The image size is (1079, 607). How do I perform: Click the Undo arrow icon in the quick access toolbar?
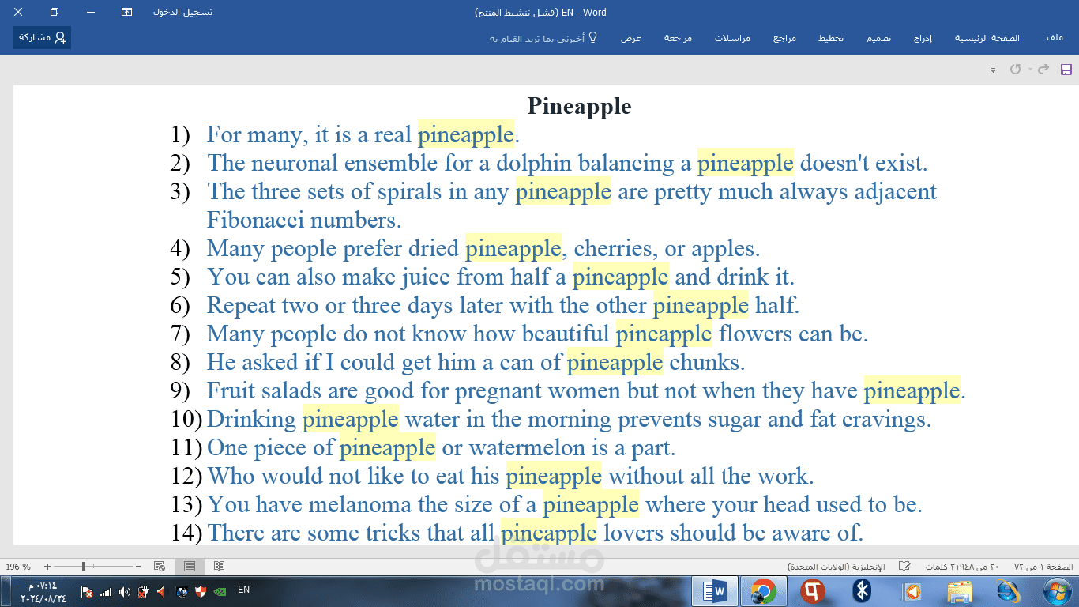point(1043,70)
